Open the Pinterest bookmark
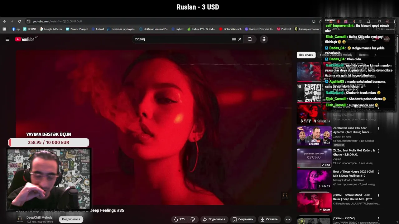 (284, 29)
